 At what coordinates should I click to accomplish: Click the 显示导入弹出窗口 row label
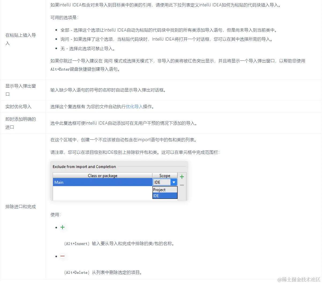pos(21,90)
